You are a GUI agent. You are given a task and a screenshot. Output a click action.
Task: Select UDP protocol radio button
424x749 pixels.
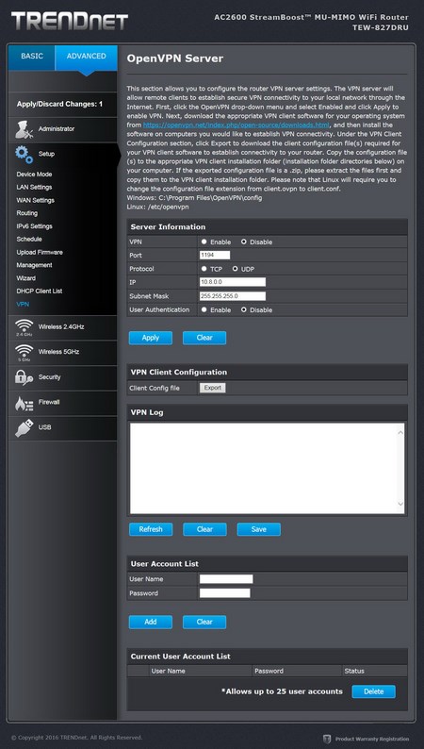point(236,269)
